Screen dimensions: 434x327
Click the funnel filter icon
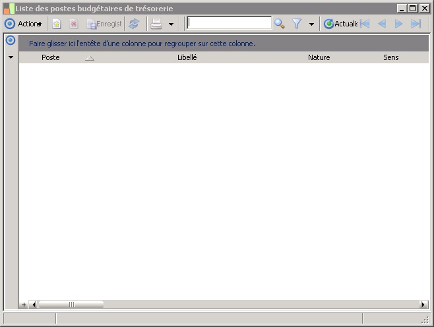[297, 24]
